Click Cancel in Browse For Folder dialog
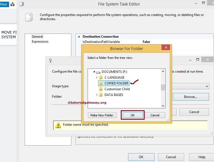214x162 pixels. 155,115
